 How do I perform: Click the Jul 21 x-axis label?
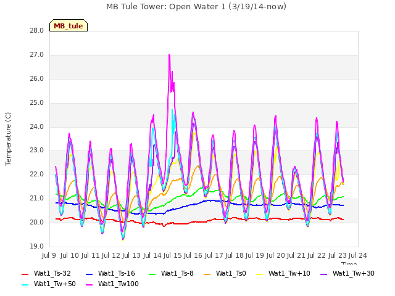click(x=296, y=255)
